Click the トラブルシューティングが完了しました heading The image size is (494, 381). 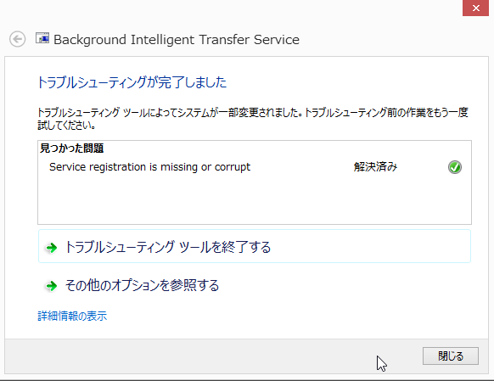[132, 82]
